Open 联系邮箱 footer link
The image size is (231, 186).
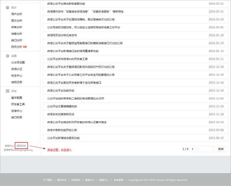[118, 180]
